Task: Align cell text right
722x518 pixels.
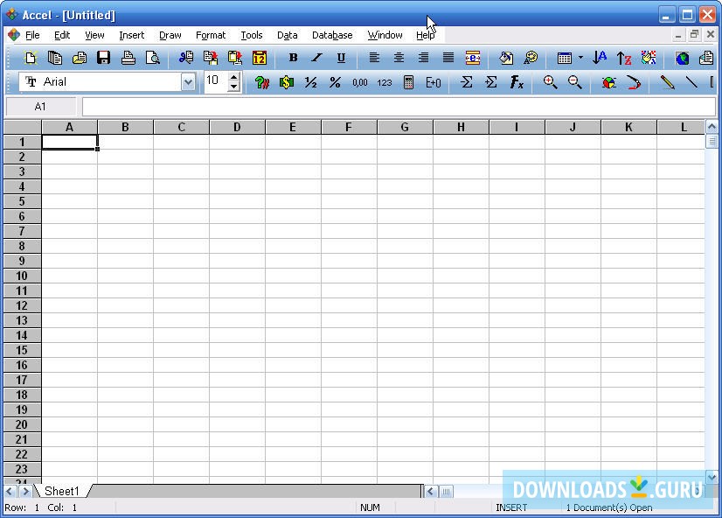Action: (x=423, y=58)
